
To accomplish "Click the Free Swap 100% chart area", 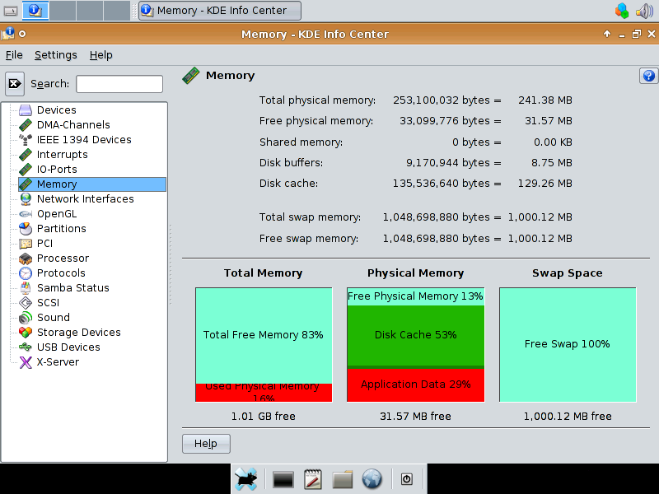I will (568, 344).
